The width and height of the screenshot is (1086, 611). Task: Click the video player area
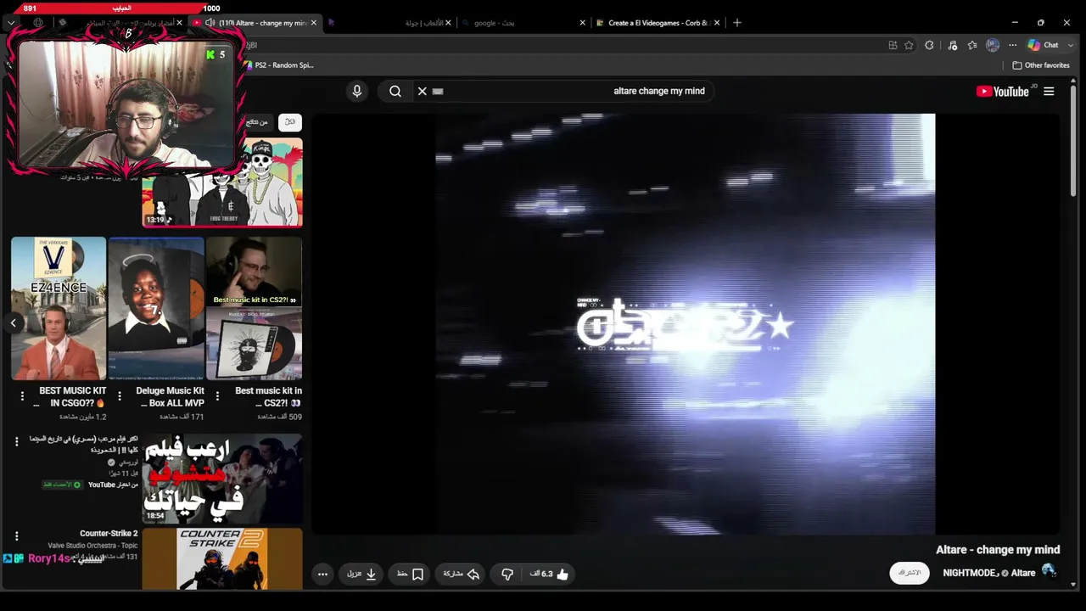click(686, 324)
